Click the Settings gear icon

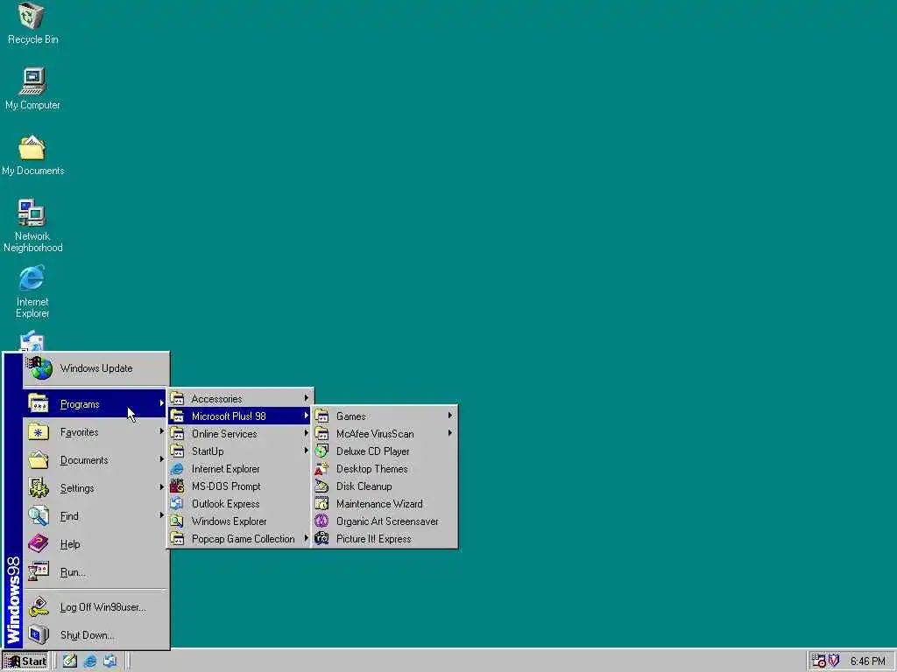tap(39, 488)
